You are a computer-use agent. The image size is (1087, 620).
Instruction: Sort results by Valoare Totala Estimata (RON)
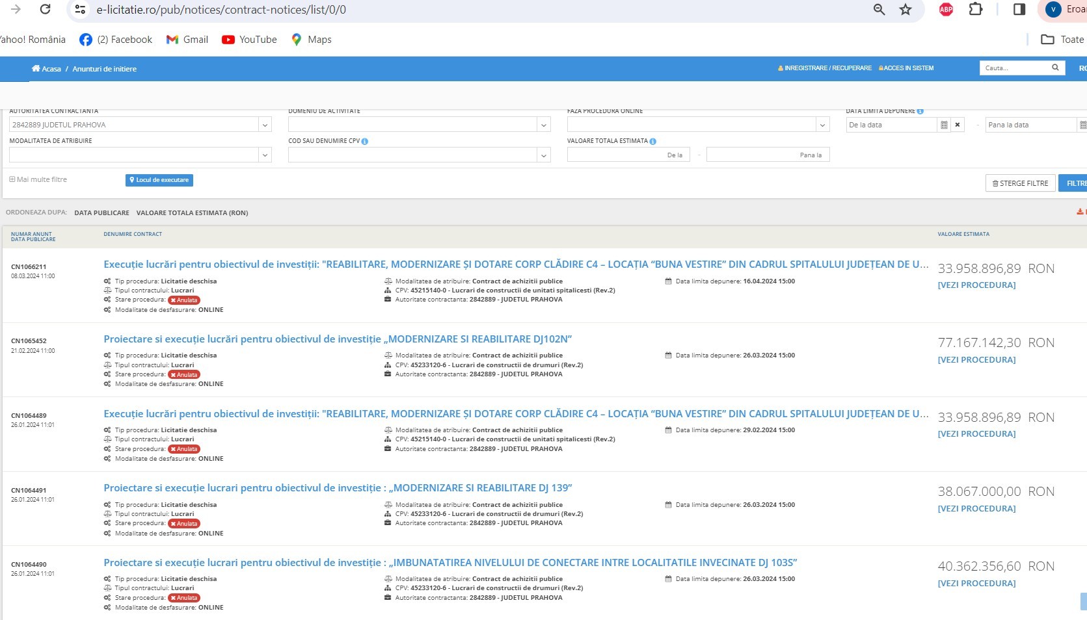click(x=192, y=213)
